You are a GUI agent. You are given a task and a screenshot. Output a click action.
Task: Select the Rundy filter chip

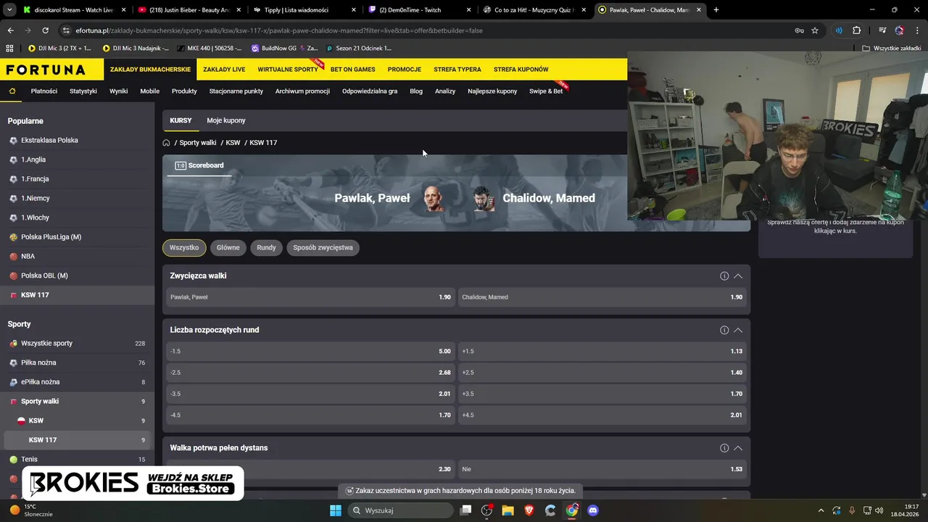[266, 247]
